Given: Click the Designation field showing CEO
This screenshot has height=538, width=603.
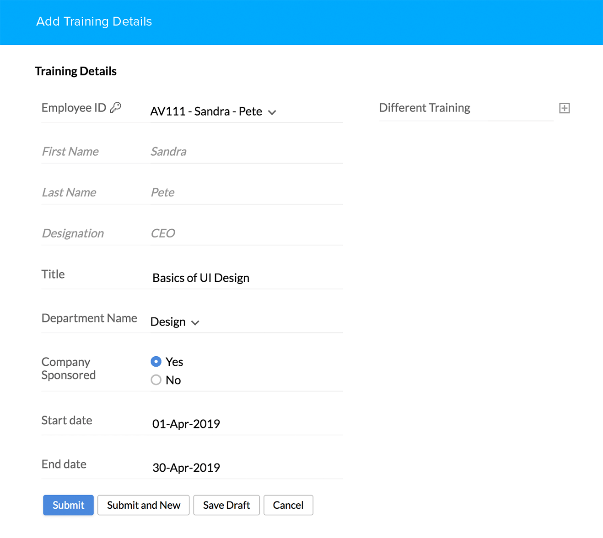Looking at the screenshot, I should 246,233.
